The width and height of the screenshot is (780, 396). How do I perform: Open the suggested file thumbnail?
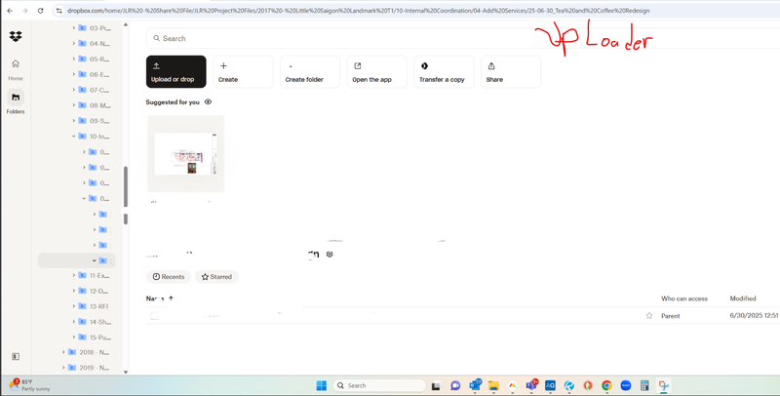pyautogui.click(x=185, y=154)
